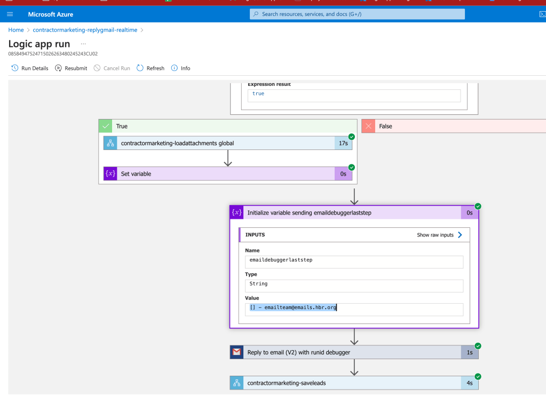Click loadattachments success status checkmark

click(352, 137)
